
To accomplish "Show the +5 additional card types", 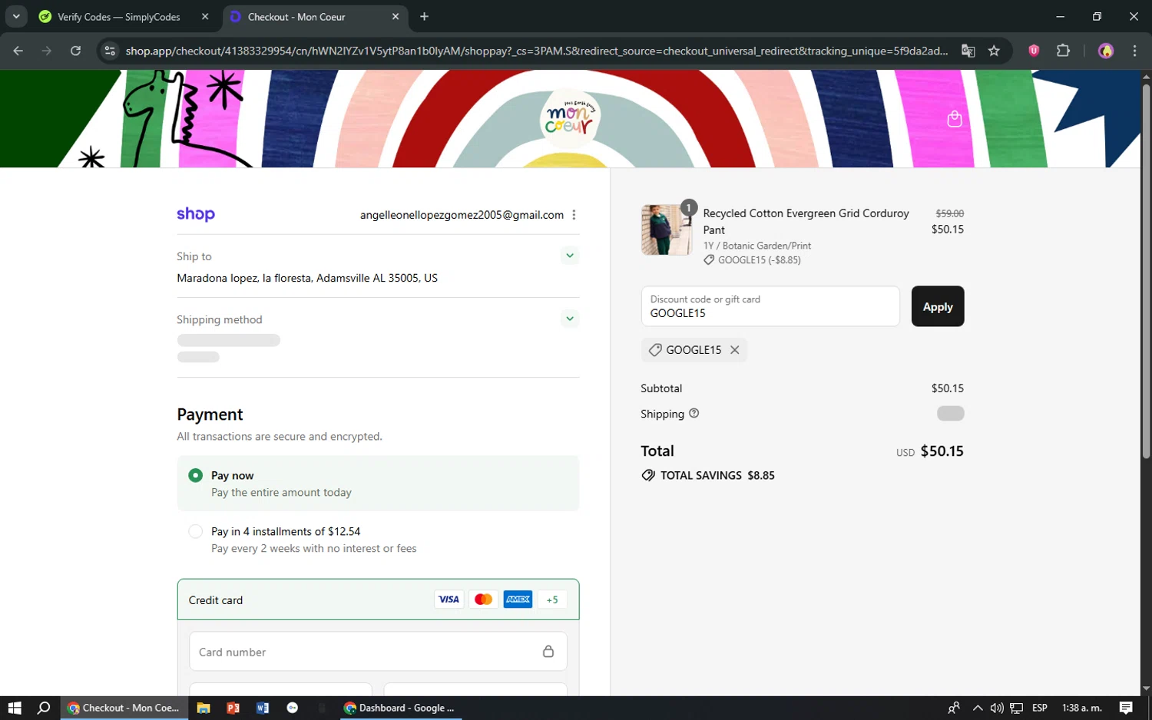I will [552, 599].
